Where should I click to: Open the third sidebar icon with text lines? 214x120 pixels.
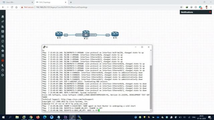click(3, 27)
